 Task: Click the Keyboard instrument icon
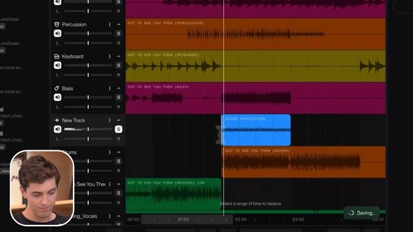[x=57, y=56]
